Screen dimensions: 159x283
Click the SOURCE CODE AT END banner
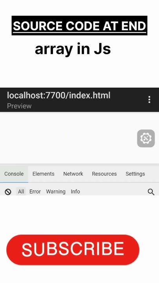click(79, 26)
